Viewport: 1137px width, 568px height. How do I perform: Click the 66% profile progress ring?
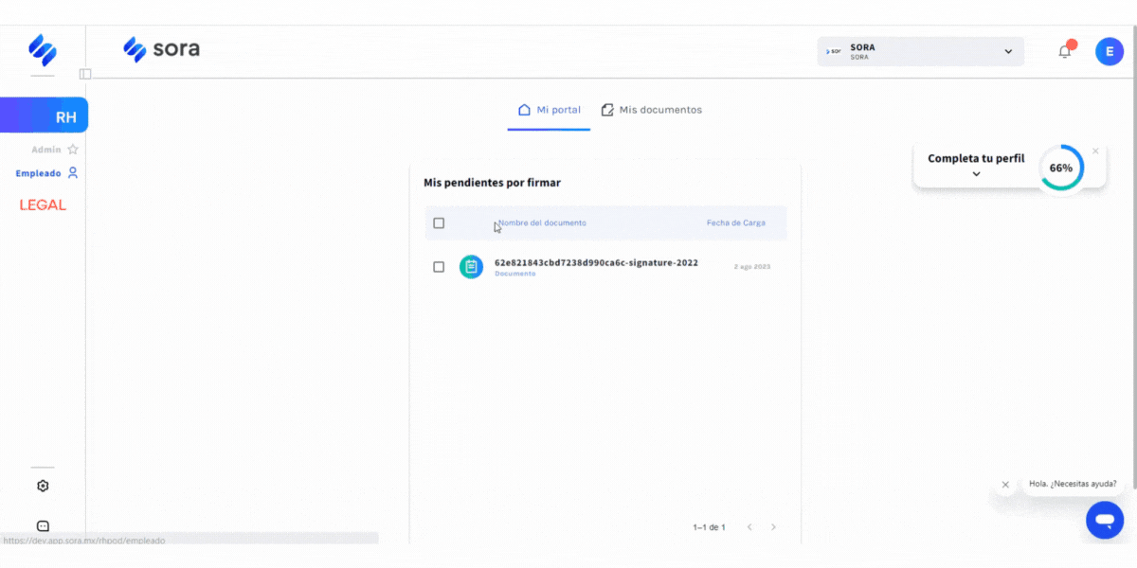click(x=1061, y=168)
